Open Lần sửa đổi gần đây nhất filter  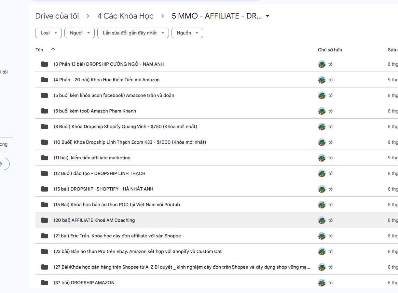pos(133,33)
